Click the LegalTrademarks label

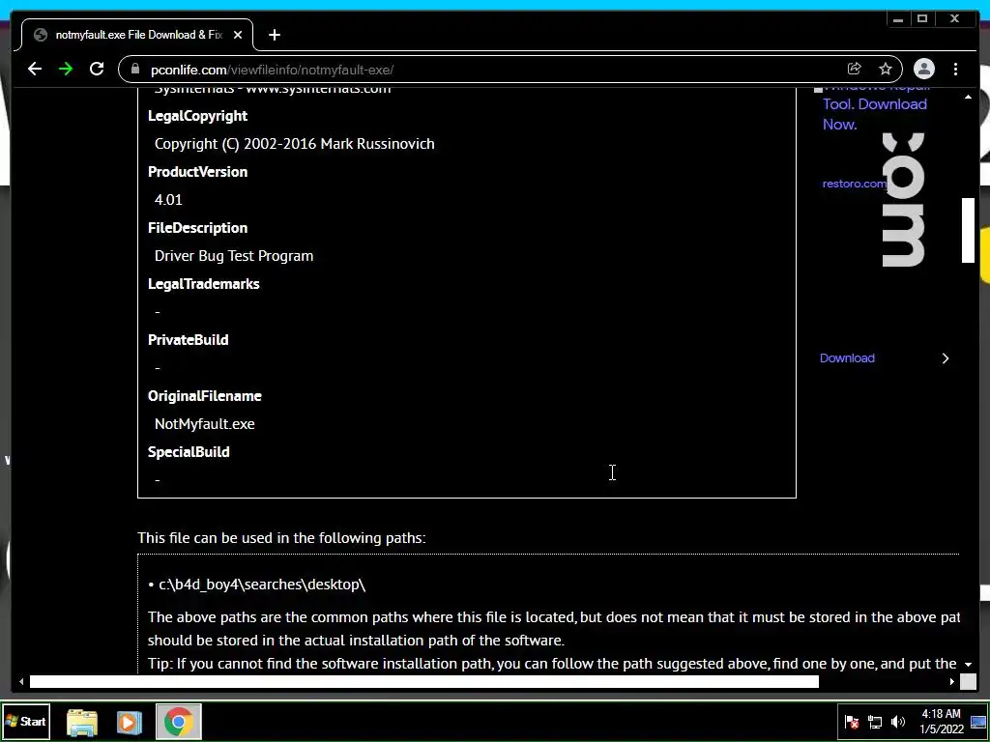point(203,284)
